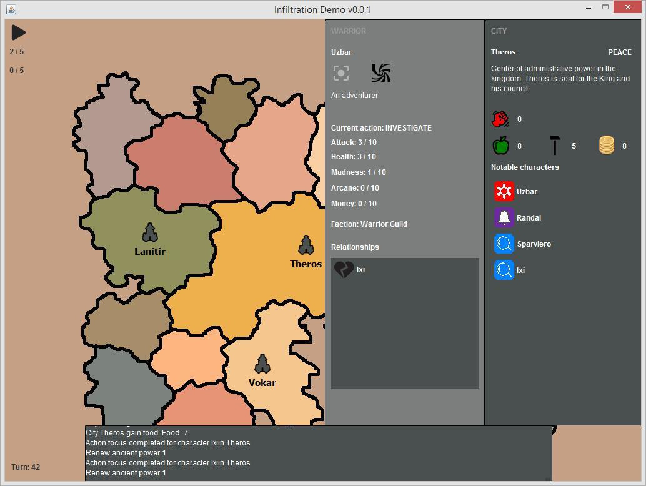
Task: Select Uzbar's red gear character icon
Action: tap(504, 191)
